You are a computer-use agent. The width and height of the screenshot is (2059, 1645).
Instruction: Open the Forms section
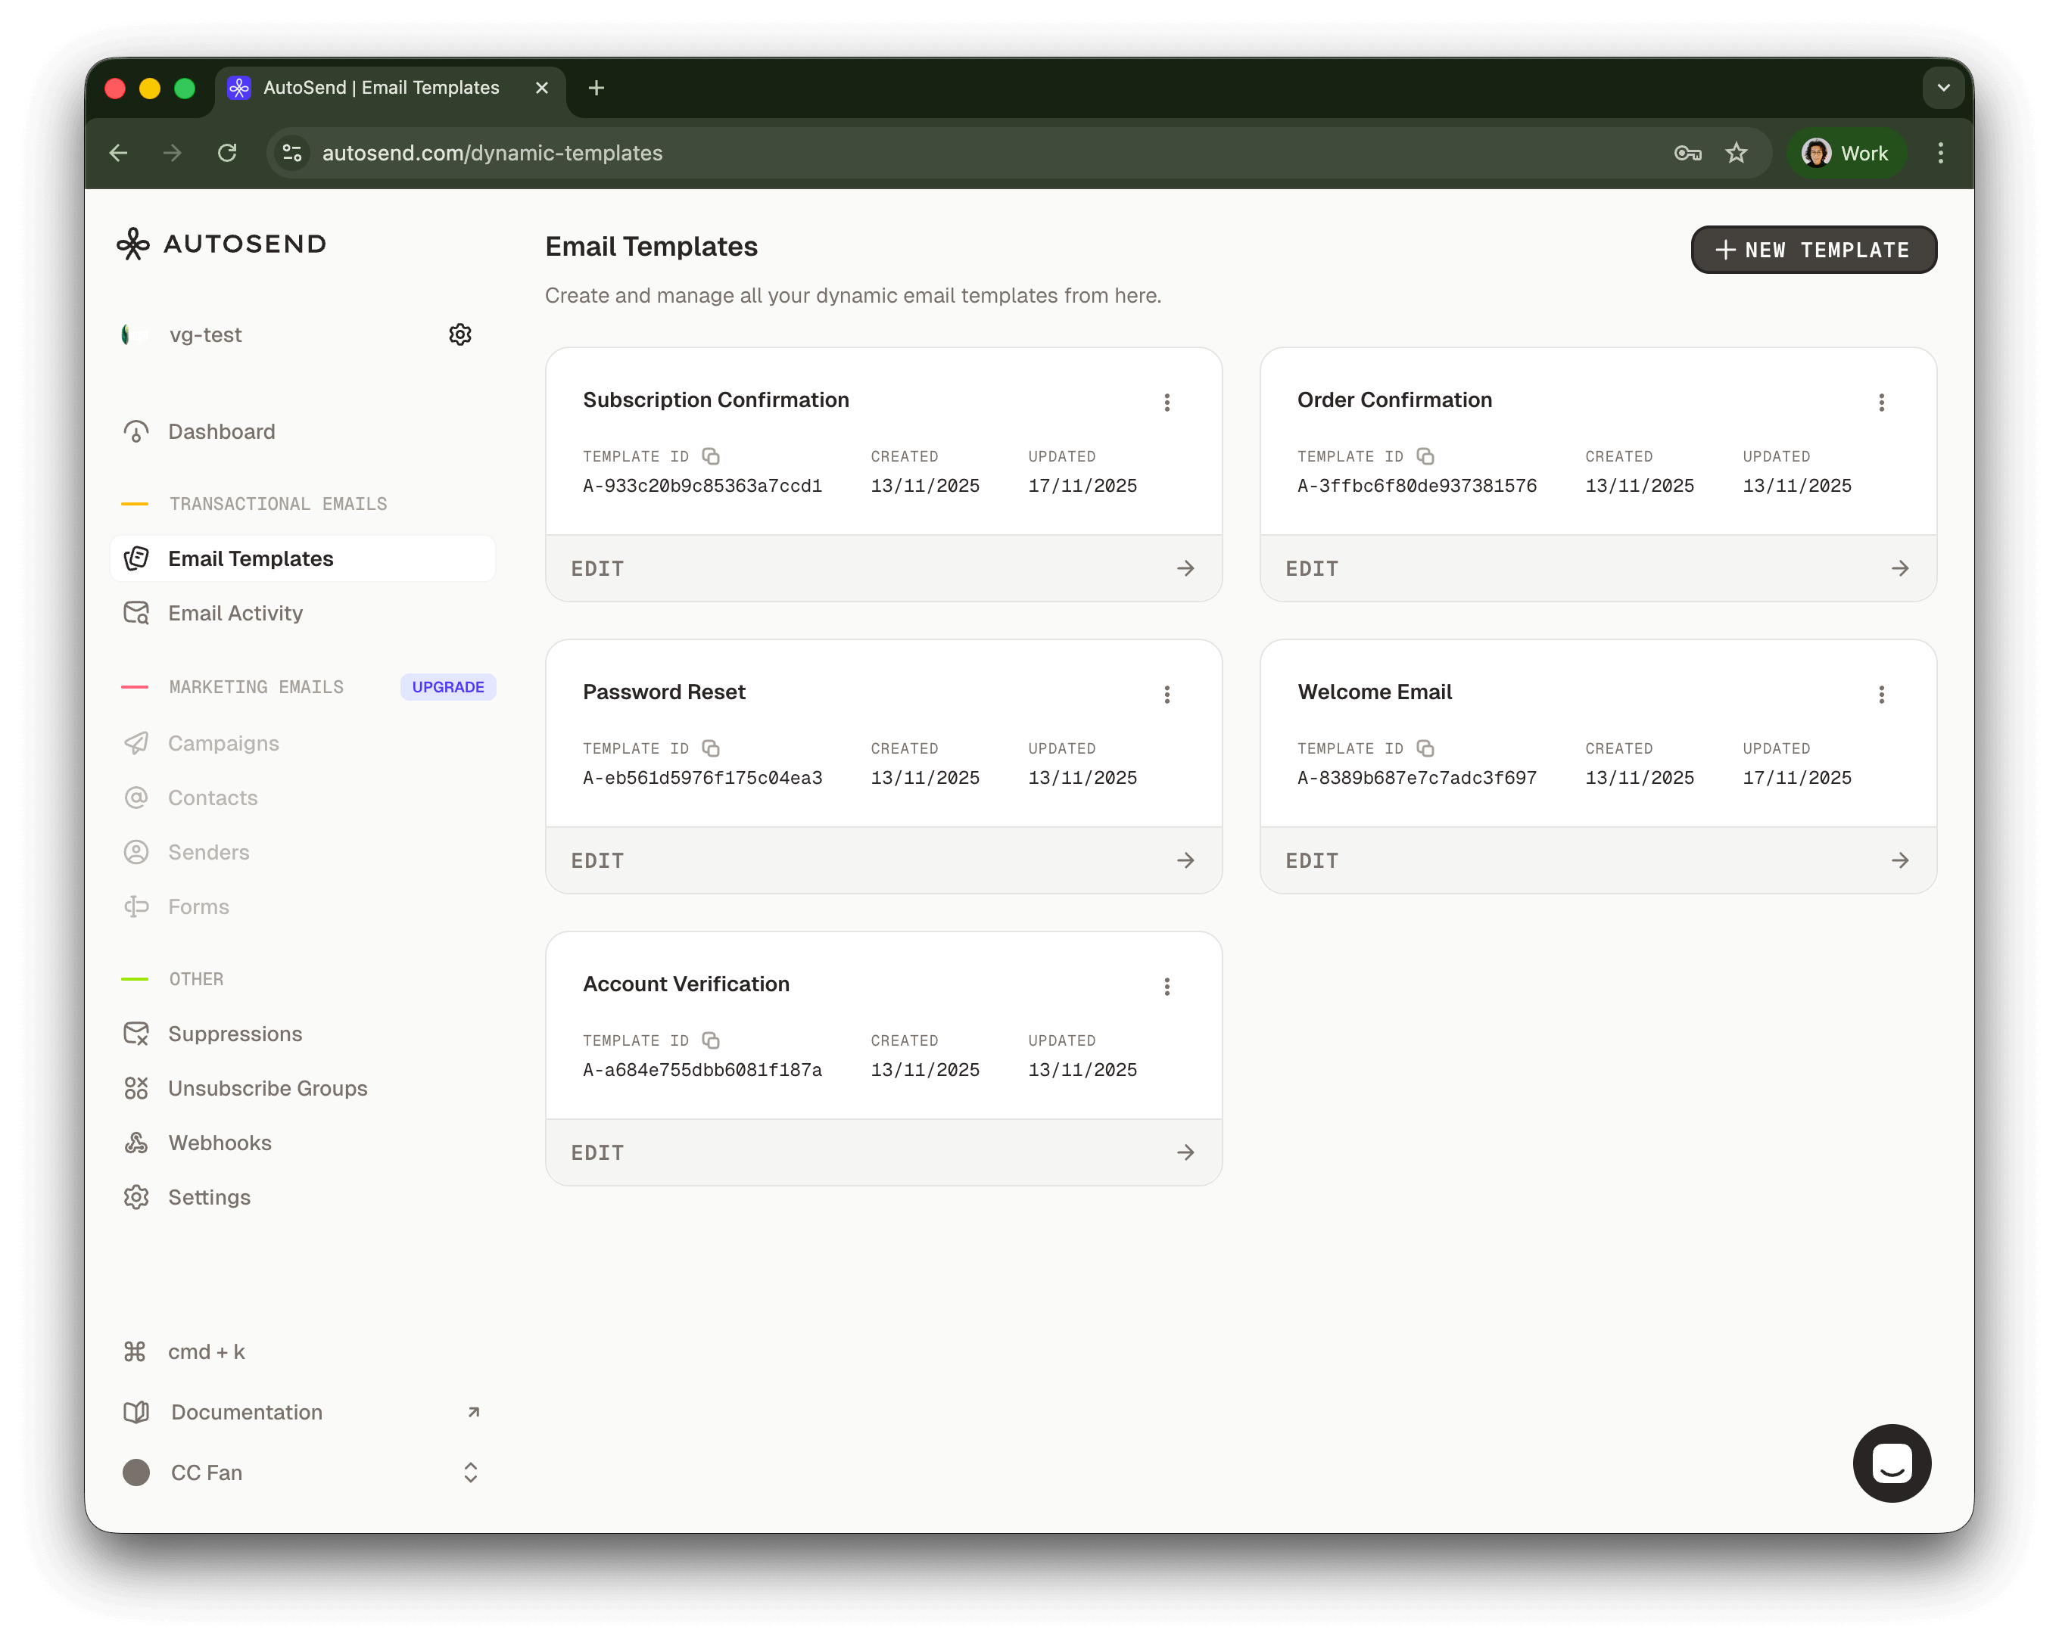[x=198, y=906]
